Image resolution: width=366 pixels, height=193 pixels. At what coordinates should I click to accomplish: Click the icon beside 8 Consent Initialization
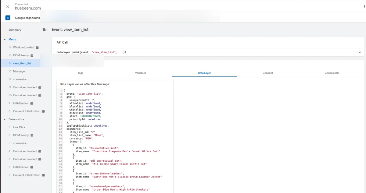tap(43, 111)
